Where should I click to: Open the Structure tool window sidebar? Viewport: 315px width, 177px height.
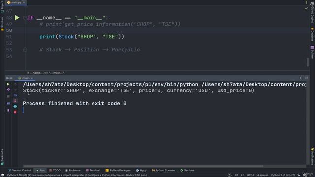point(2,24)
